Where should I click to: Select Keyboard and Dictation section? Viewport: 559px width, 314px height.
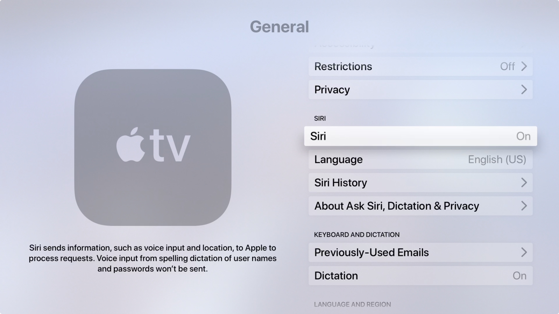(357, 235)
